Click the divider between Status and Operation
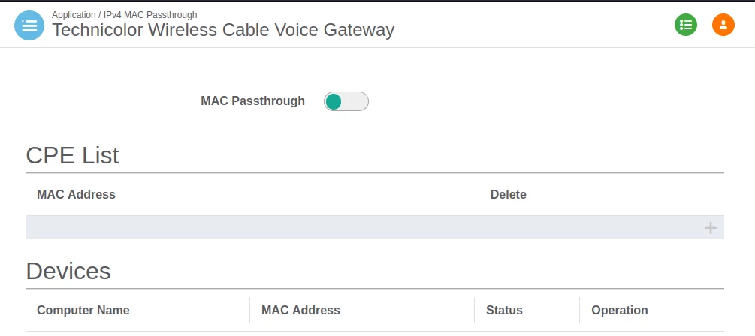 579,310
